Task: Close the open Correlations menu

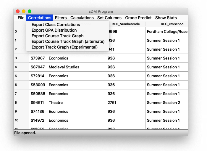Action: pos(40,18)
